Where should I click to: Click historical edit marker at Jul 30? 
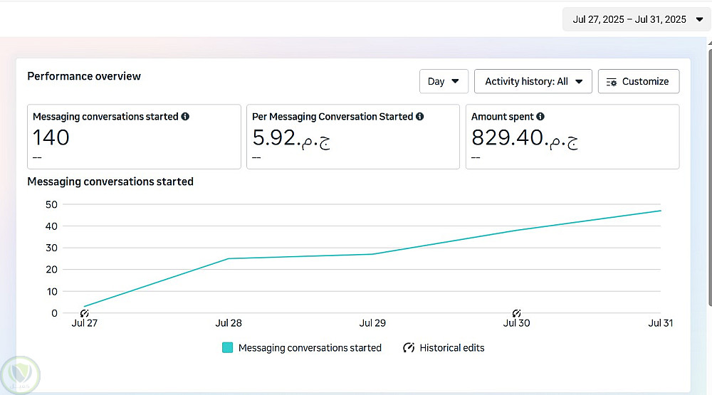pos(516,313)
